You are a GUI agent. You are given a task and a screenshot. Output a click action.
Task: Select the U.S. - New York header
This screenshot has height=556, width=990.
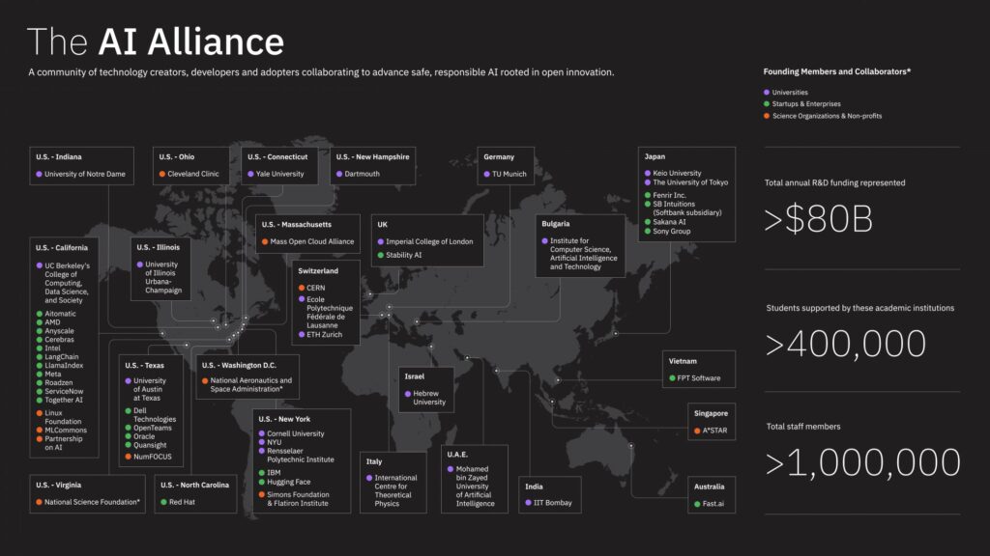pyautogui.click(x=285, y=419)
